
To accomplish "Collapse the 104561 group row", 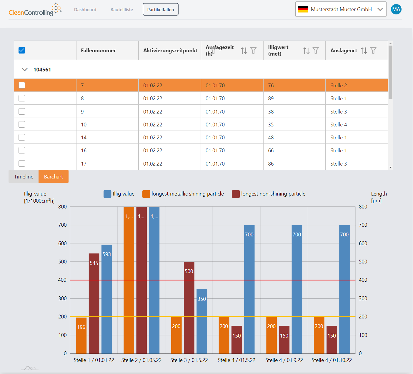I will click(x=25, y=70).
